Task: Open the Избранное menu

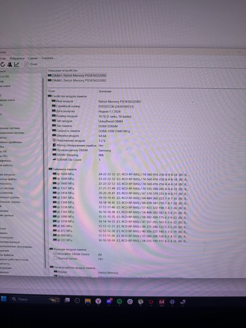Action: [x=17, y=58]
